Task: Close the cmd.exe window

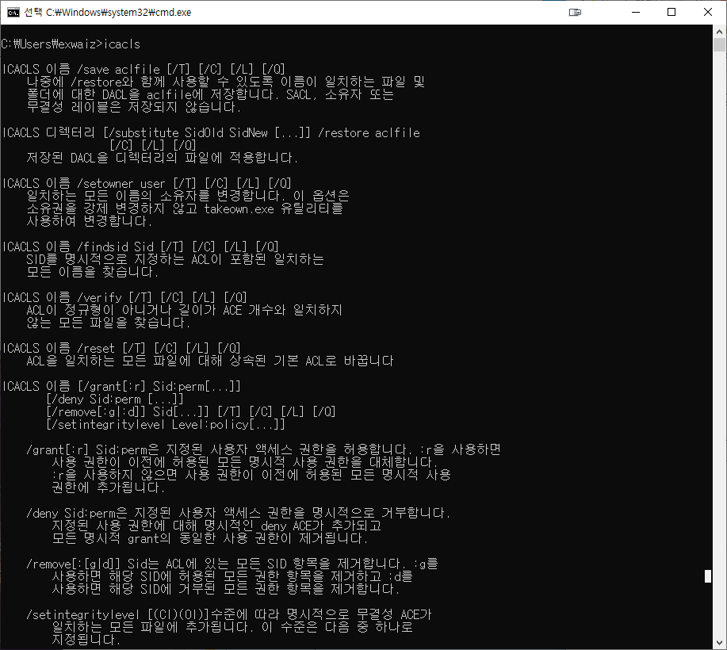Action: pyautogui.click(x=708, y=12)
